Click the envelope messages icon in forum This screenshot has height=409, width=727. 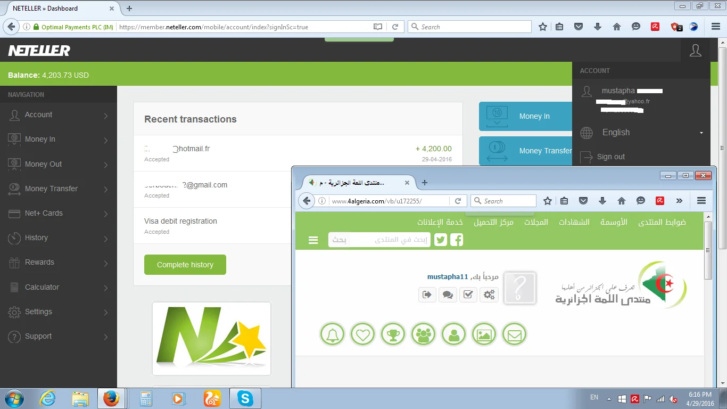(x=514, y=334)
